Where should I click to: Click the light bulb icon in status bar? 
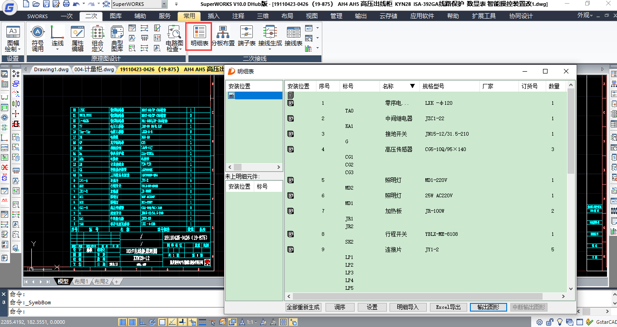tap(560, 322)
